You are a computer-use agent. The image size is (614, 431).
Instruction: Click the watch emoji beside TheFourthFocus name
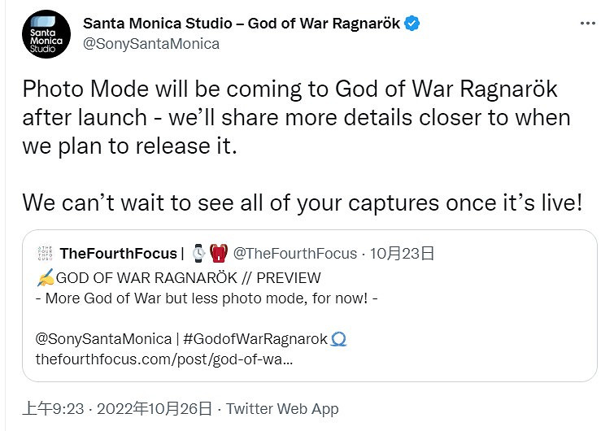200,254
